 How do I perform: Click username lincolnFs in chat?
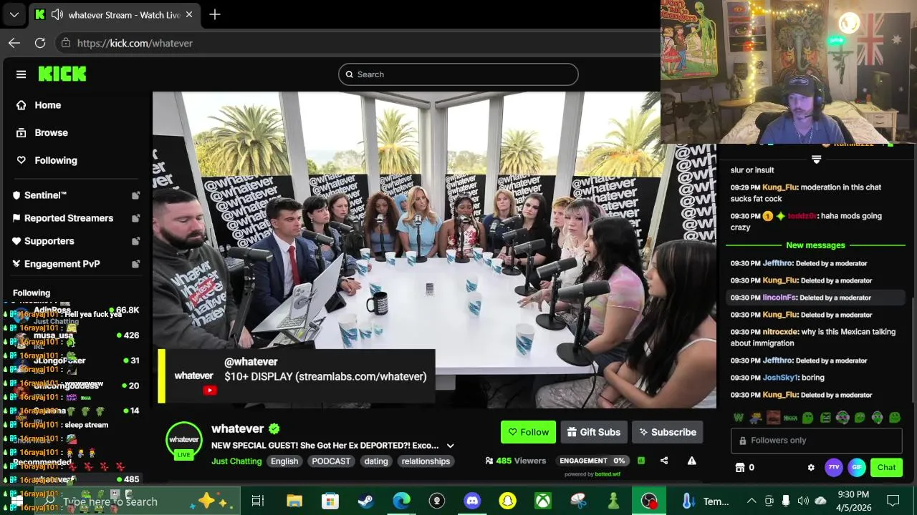coord(779,298)
